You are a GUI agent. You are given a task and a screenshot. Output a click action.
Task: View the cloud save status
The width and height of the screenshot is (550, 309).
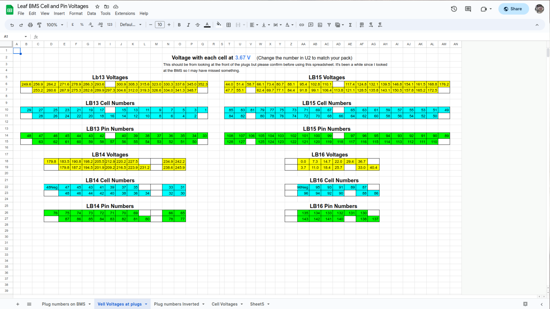[116, 7]
